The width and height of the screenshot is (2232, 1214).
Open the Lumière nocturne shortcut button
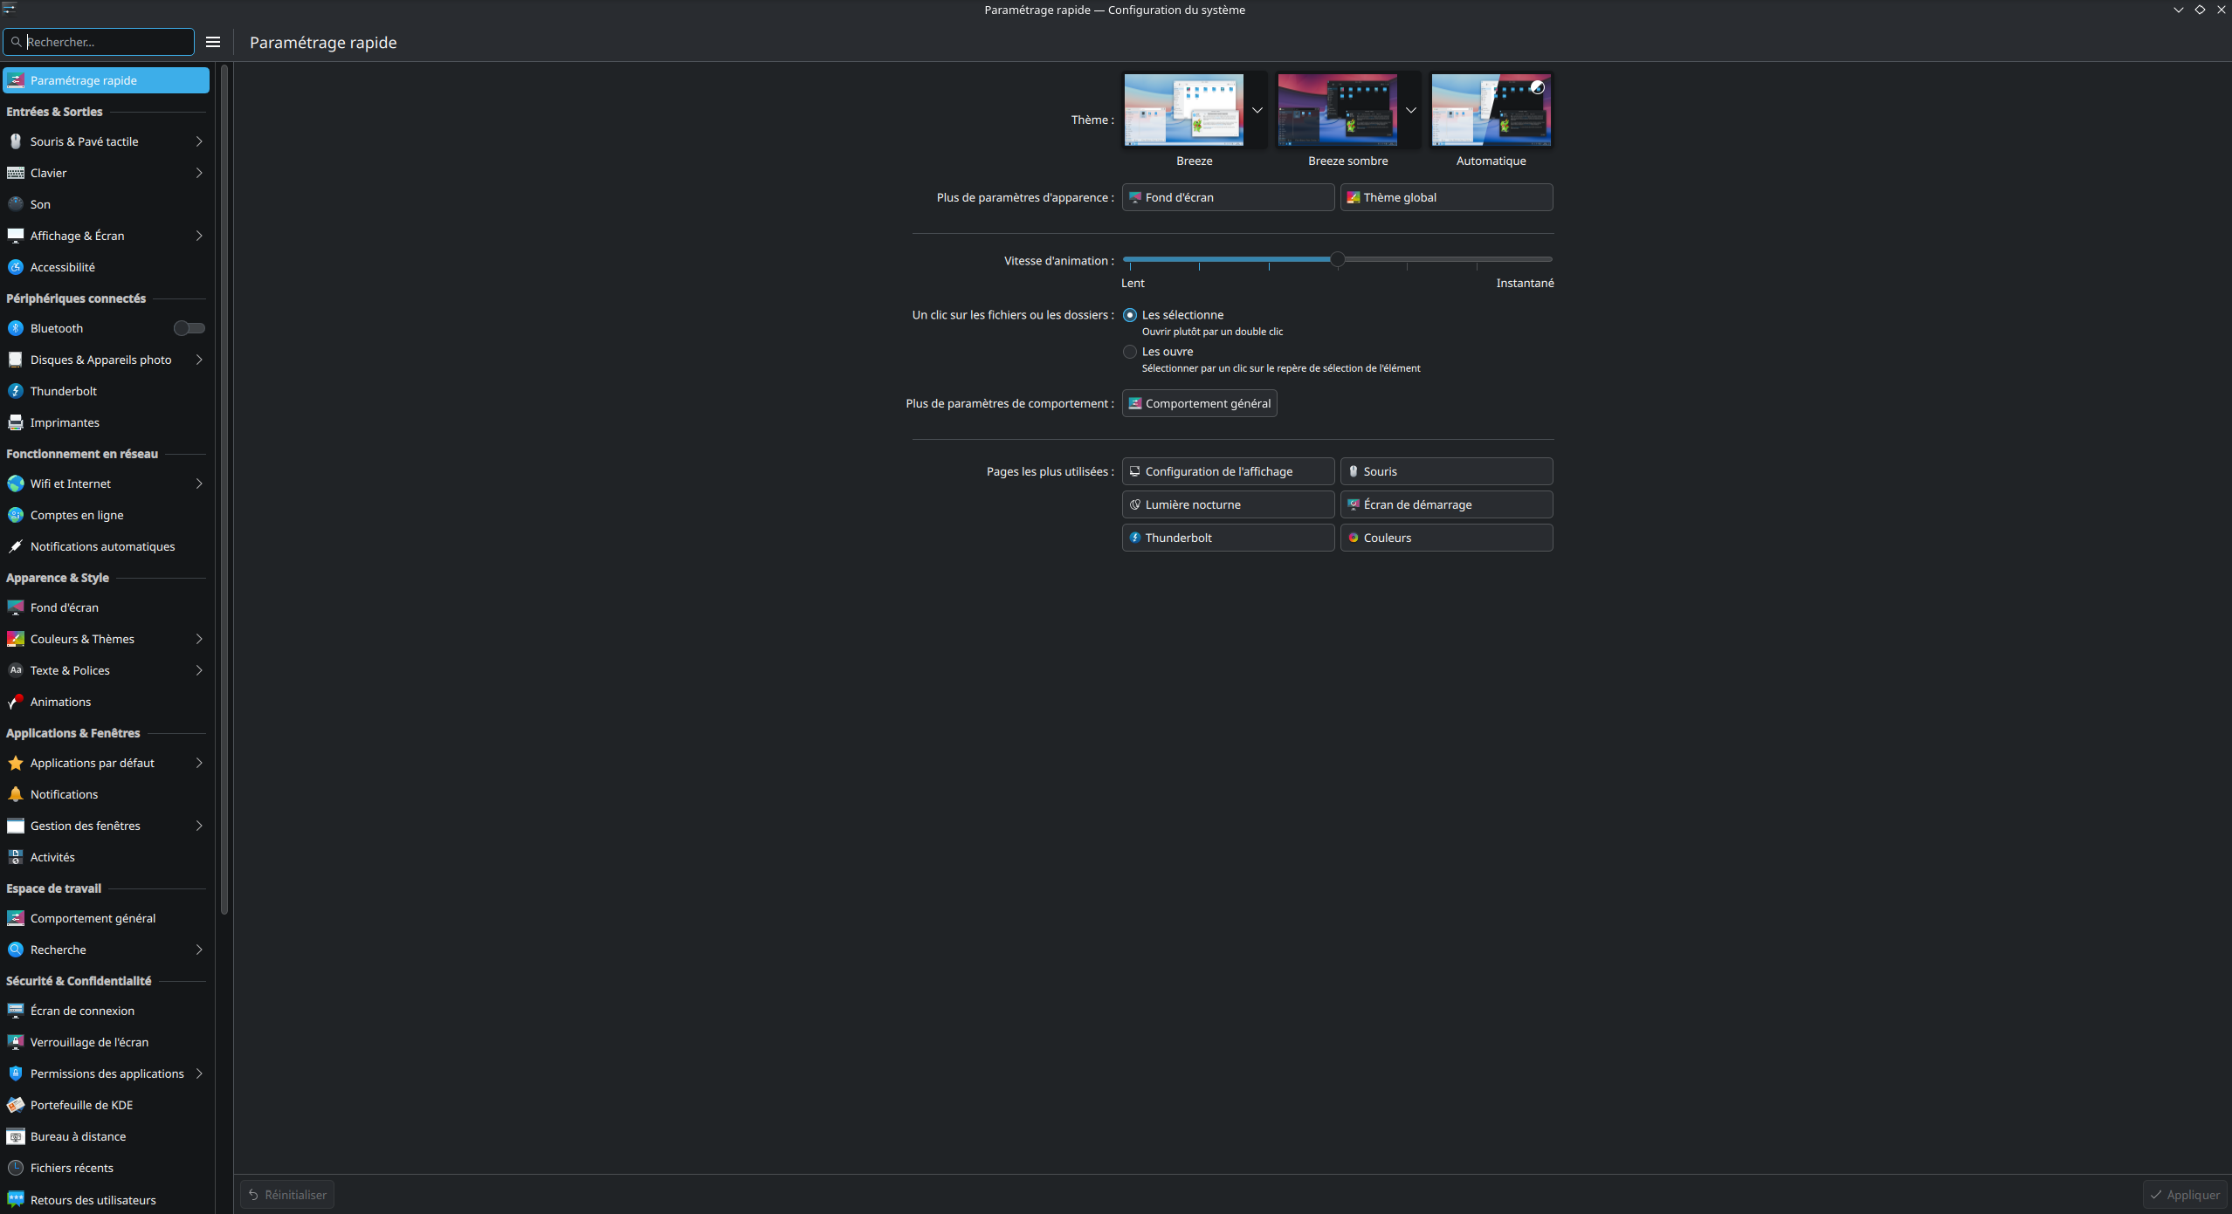coord(1228,504)
